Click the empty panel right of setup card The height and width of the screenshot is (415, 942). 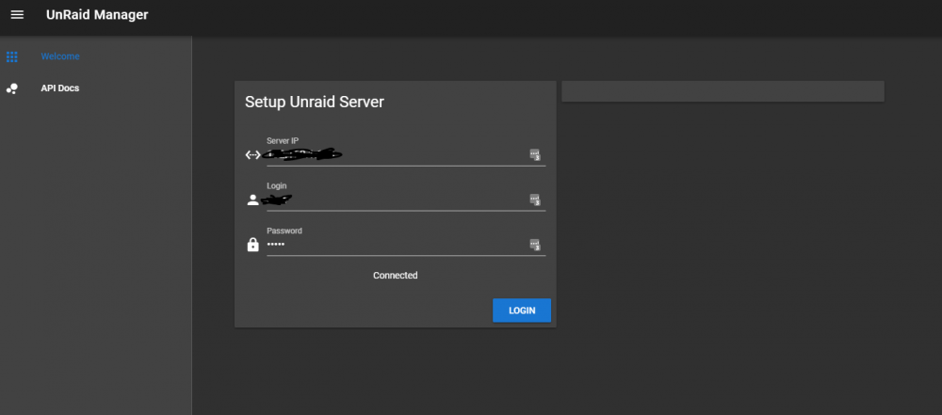pos(723,91)
